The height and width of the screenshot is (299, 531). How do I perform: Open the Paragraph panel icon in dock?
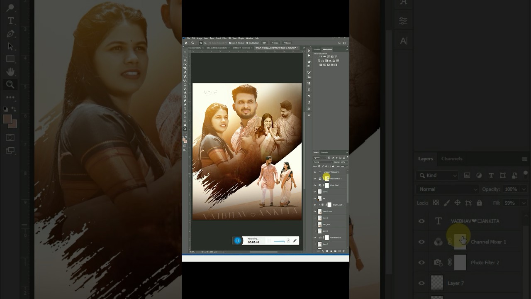309,96
